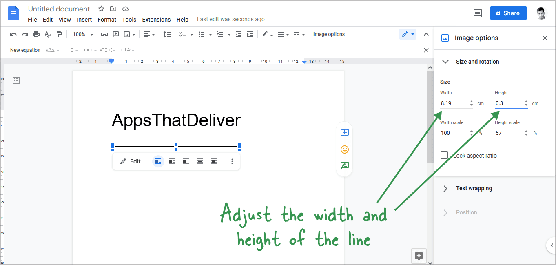Click the Width scale stepper arrows
556x265 pixels.
472,133
